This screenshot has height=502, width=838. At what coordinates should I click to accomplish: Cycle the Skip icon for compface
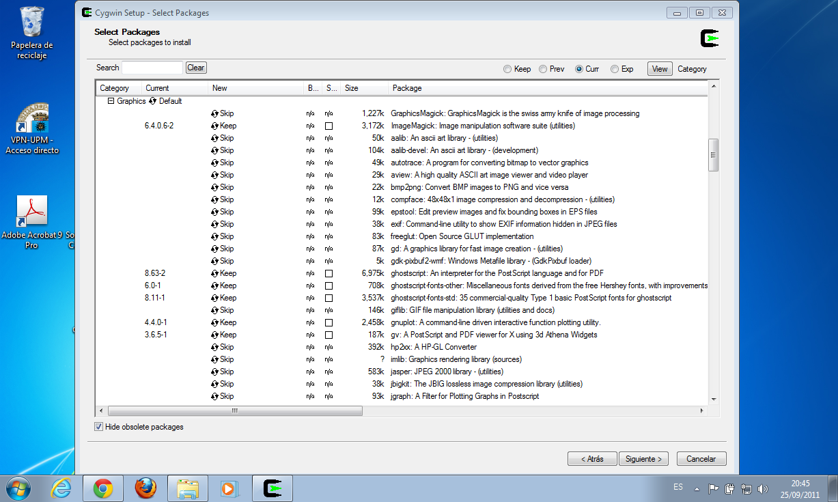point(215,200)
